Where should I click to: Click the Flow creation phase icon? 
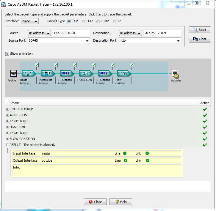click(124, 73)
